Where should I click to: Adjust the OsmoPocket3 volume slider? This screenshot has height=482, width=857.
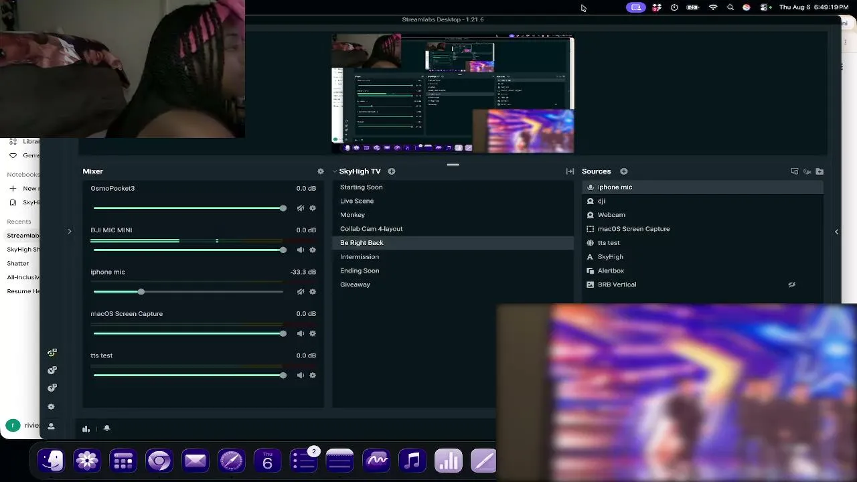189,208
